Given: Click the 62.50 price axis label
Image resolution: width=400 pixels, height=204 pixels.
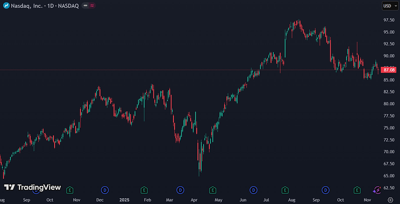Looking at the screenshot, I should coord(389,188).
